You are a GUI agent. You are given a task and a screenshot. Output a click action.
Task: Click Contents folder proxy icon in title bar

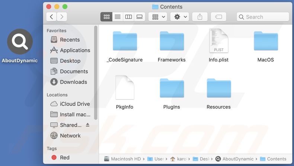[x=155, y=7]
